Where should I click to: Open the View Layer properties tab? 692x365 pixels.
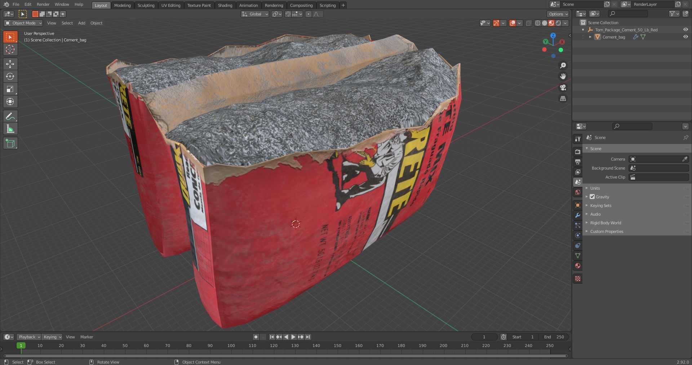(x=578, y=172)
